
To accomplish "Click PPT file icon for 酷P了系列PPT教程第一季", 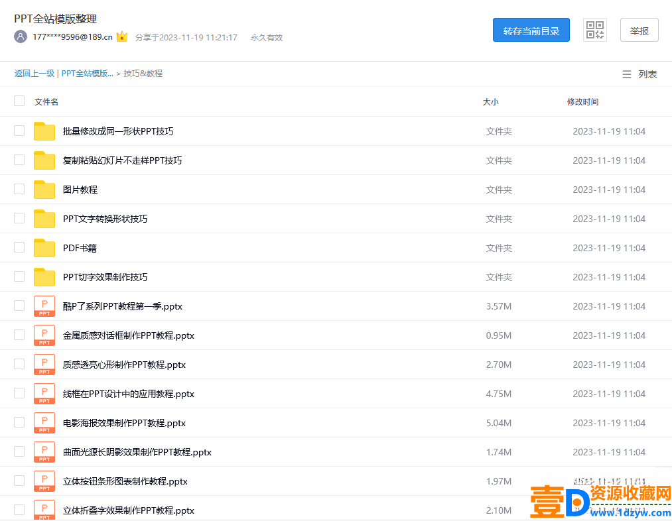I will [x=44, y=306].
